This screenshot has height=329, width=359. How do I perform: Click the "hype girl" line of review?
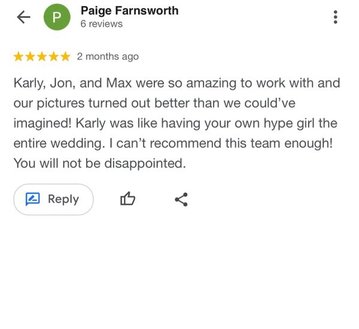175,124
